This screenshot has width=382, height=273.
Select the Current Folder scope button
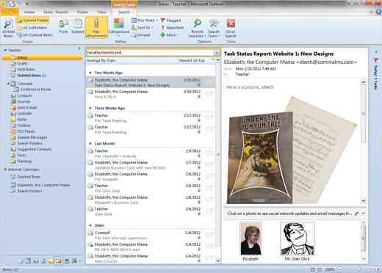click(x=32, y=21)
